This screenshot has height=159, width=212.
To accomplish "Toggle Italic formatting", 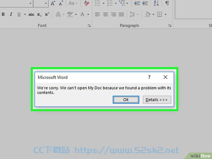I will coord(11,14).
